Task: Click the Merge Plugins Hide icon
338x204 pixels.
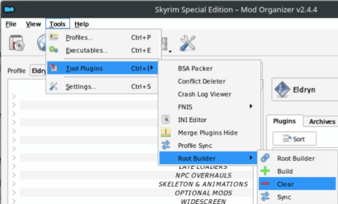Action: (166, 132)
